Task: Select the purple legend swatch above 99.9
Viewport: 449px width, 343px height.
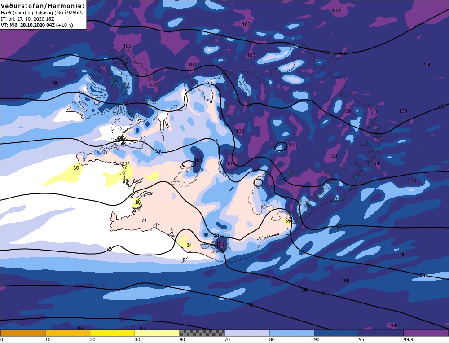Action: tap(426, 333)
